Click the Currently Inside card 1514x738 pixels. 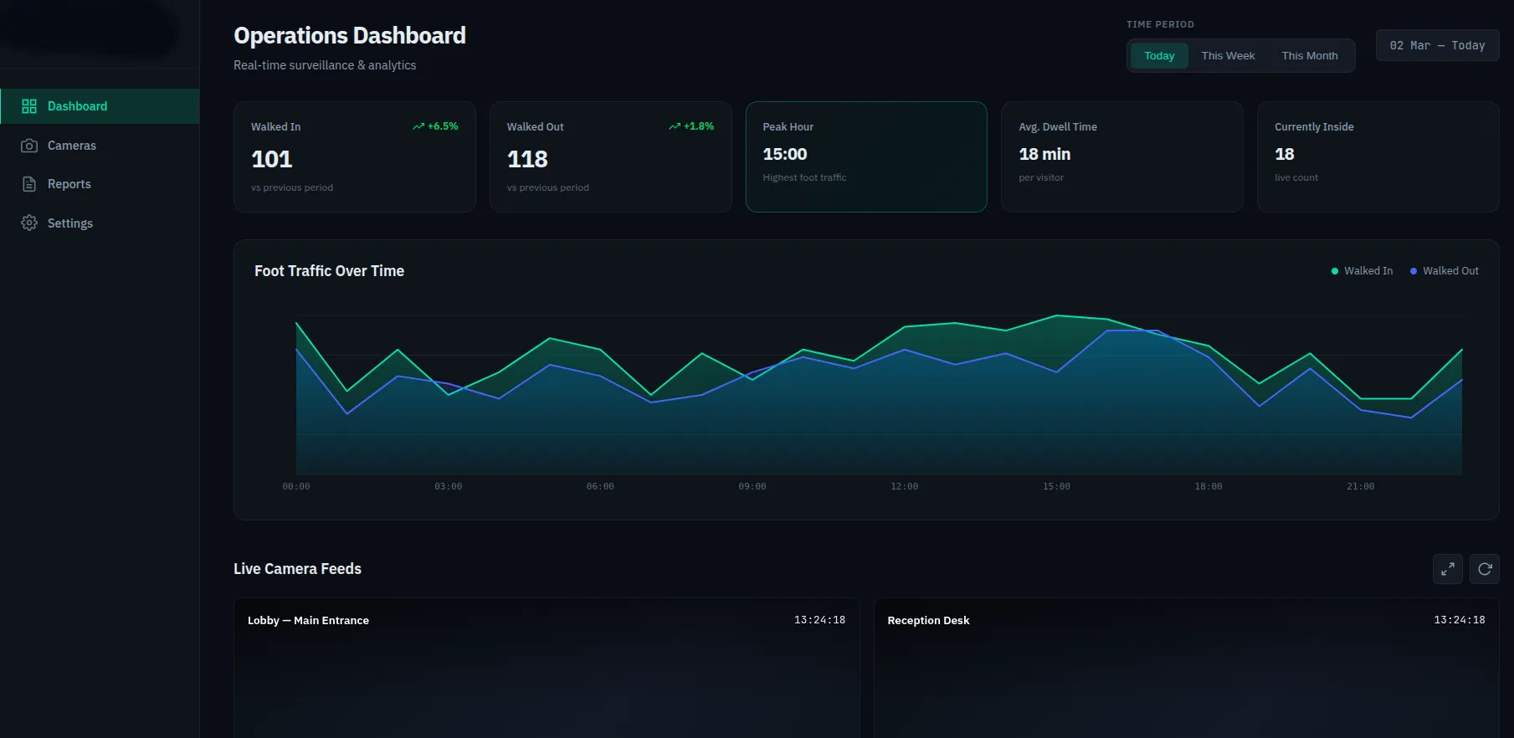[x=1377, y=156]
